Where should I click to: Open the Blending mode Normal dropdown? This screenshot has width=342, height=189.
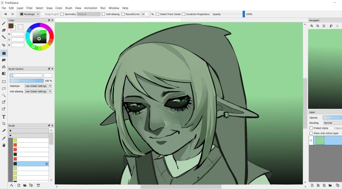[332, 123]
